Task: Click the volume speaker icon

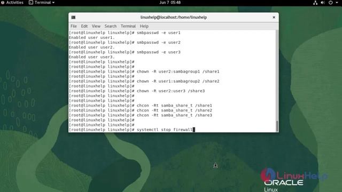Action: coord(323,3)
